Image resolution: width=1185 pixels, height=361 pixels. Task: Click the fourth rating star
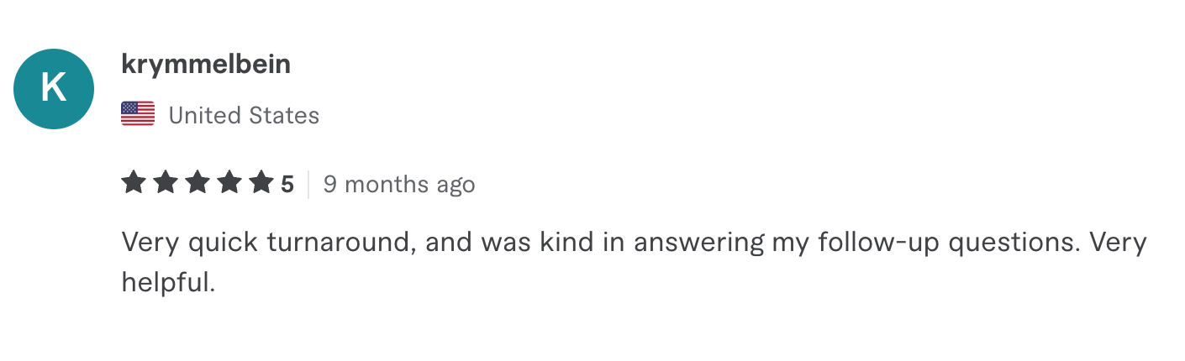click(x=229, y=182)
